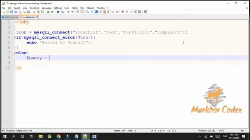The image size is (250, 140).
Task: Open the Encoding menu
Action: tap(35, 8)
